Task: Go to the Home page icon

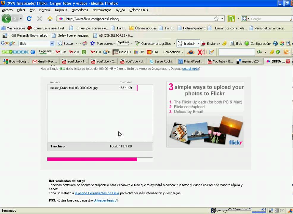Action: [x=50, y=19]
